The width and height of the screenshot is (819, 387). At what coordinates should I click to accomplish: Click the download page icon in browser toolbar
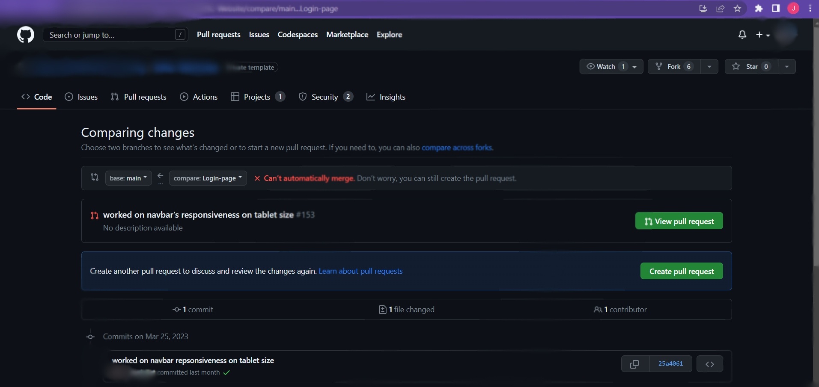click(x=703, y=8)
